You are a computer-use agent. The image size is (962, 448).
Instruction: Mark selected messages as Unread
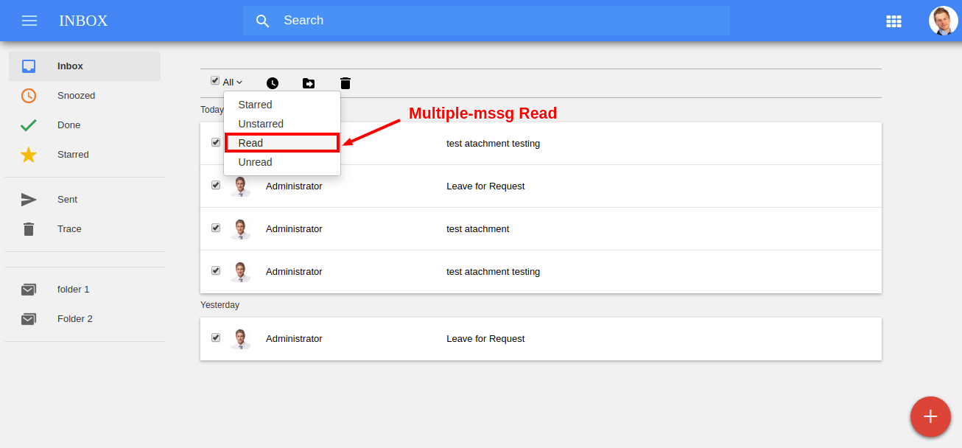click(x=282, y=162)
